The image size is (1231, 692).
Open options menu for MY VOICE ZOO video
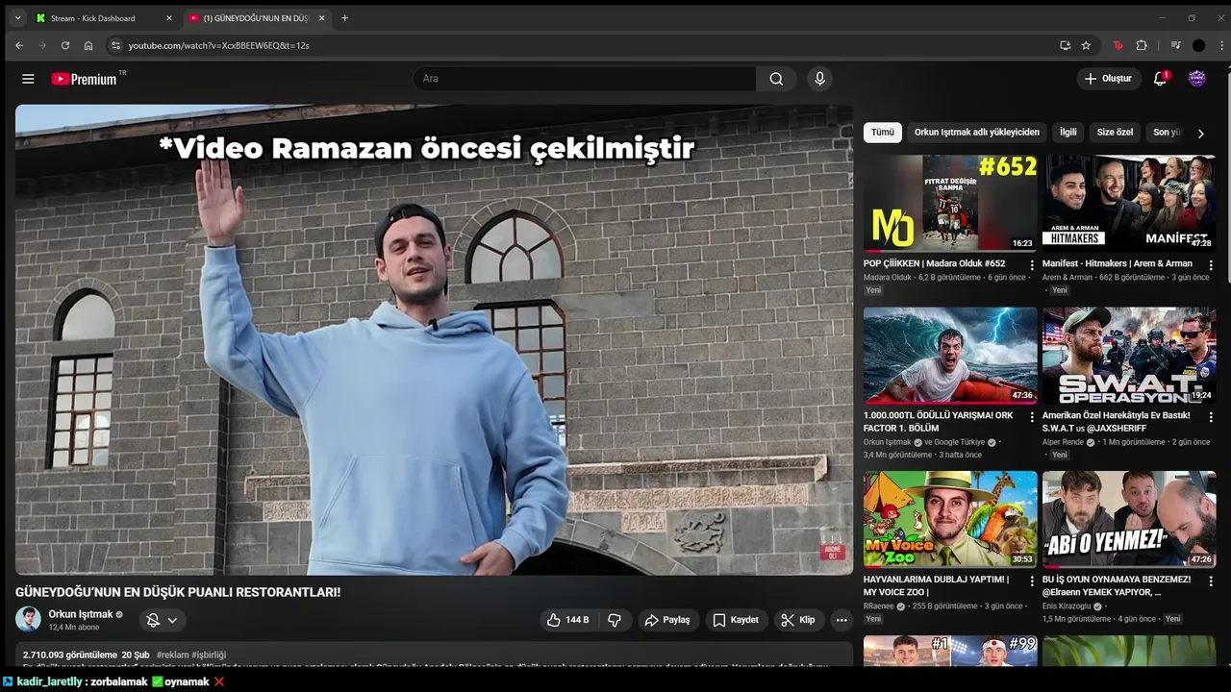(x=1032, y=581)
